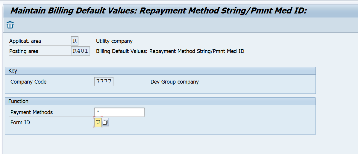Click the 'Form ID' label

tap(20, 123)
